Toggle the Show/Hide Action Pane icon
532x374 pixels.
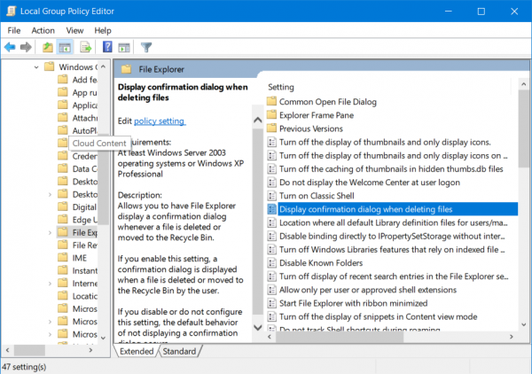[x=125, y=47]
